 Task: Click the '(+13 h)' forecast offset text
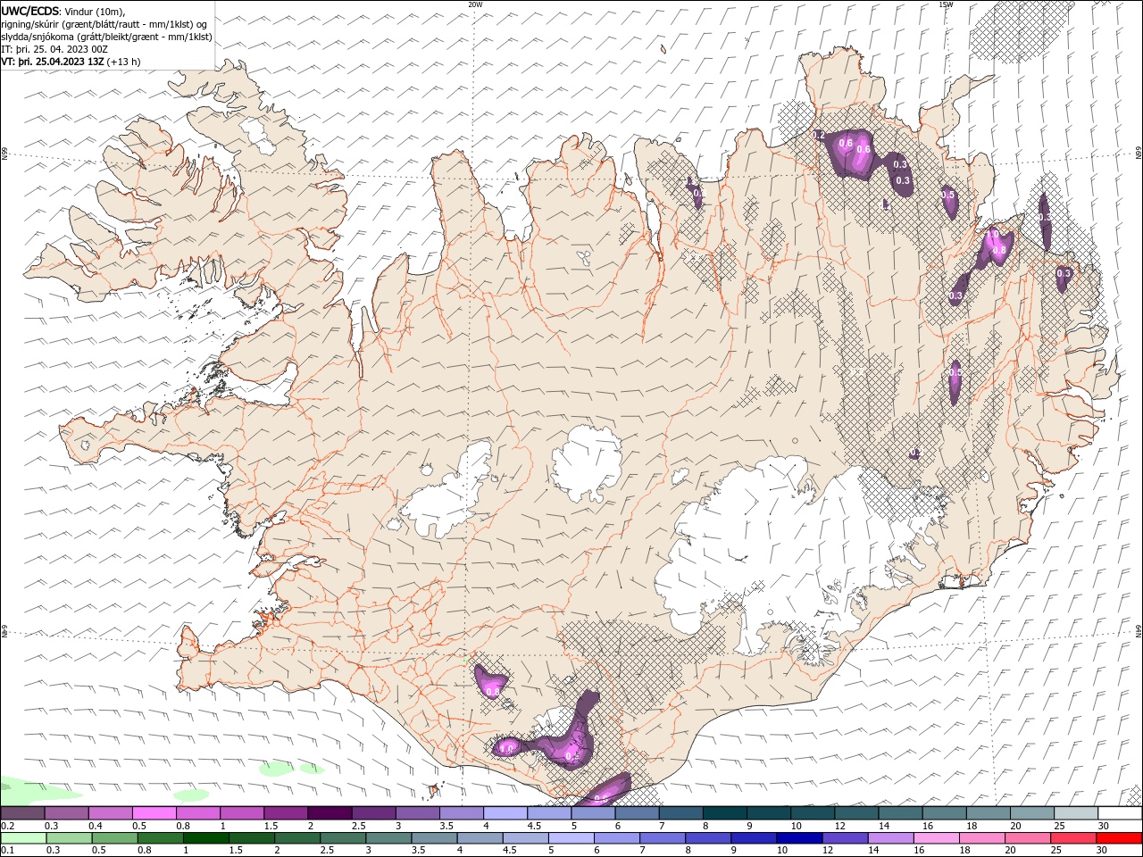(124, 62)
